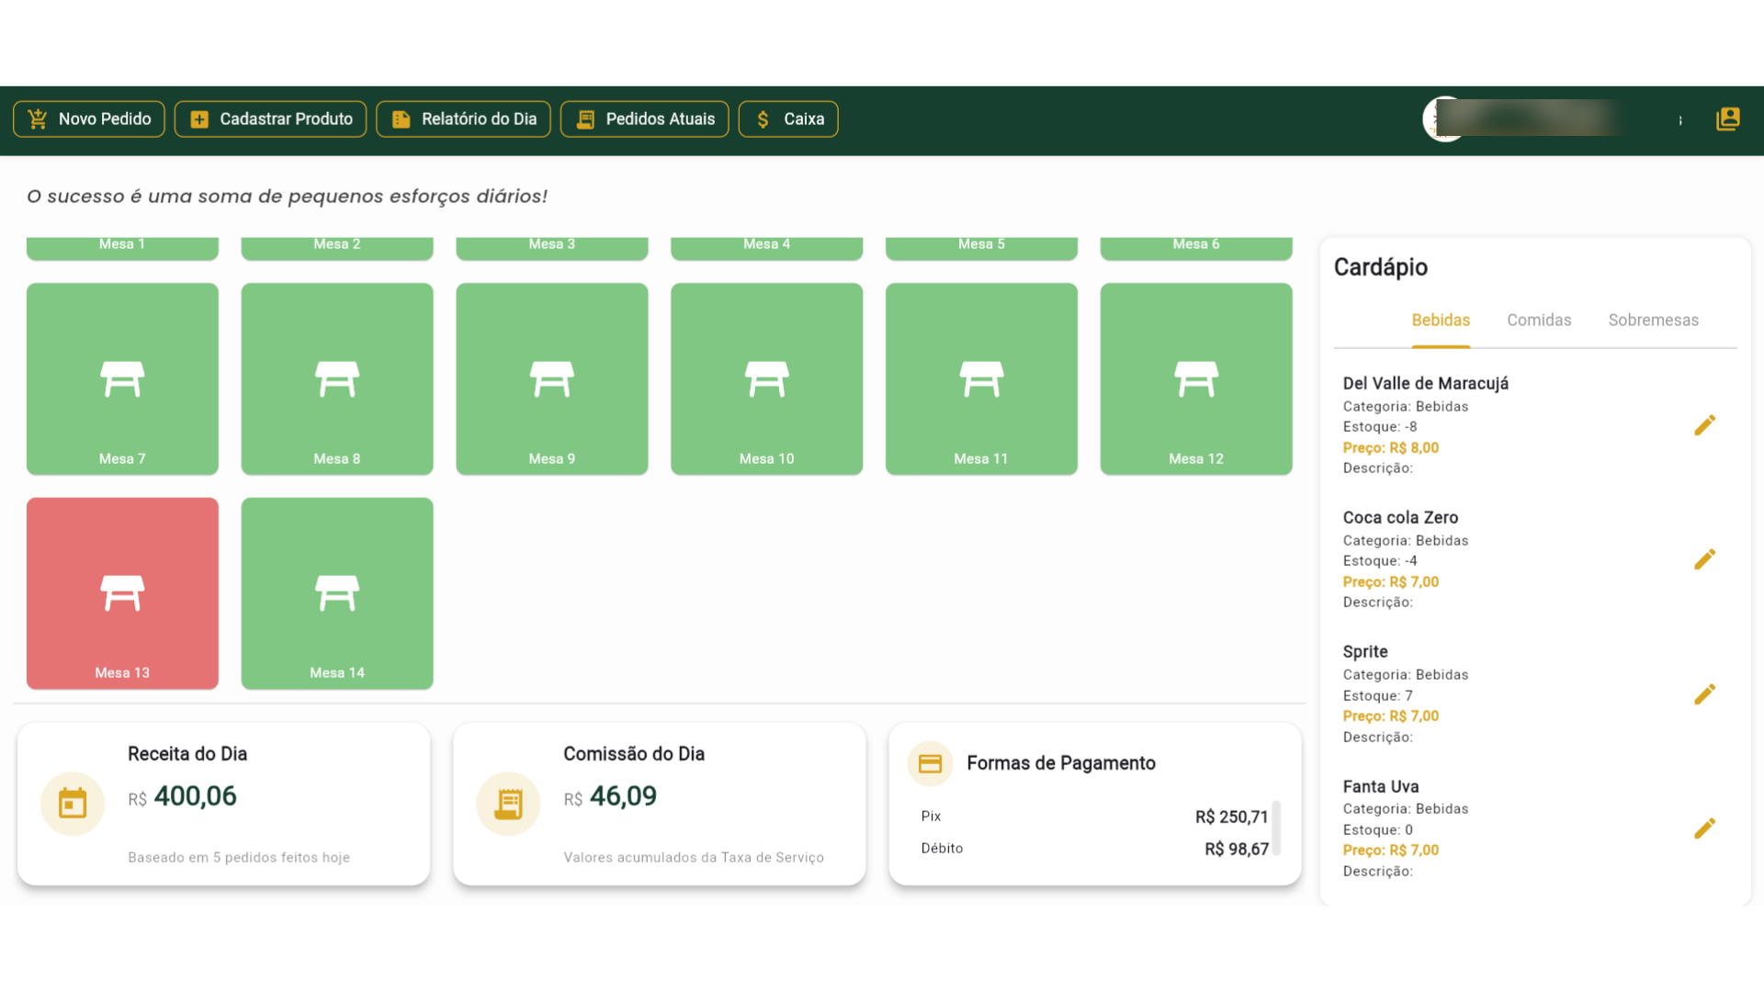1764x992 pixels.
Task: Select the Mesa 14 table tile
Action: tap(337, 593)
